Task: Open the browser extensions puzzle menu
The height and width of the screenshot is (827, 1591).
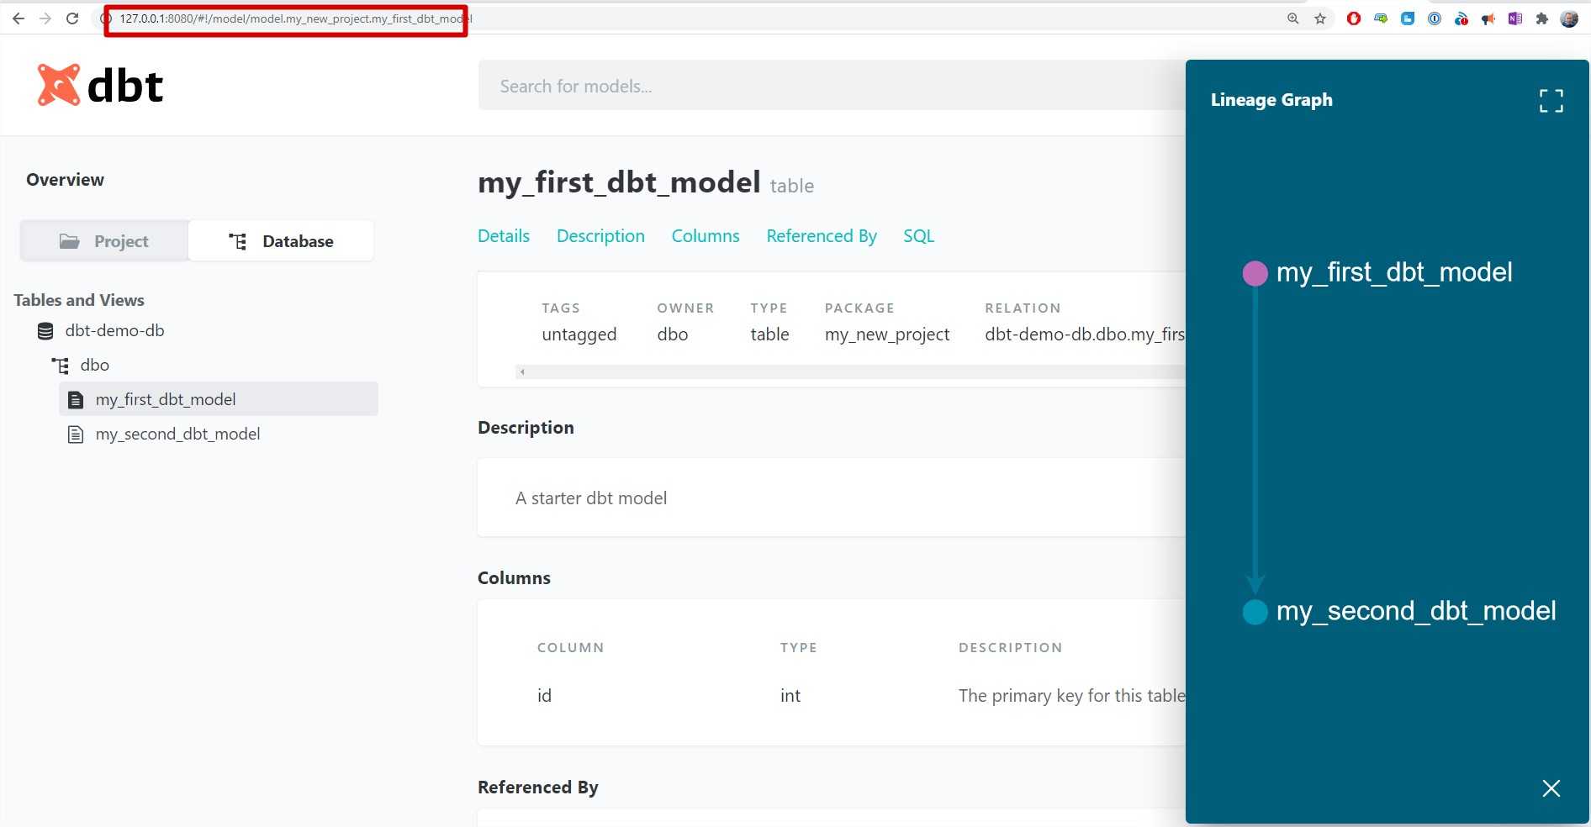Action: point(1542,18)
